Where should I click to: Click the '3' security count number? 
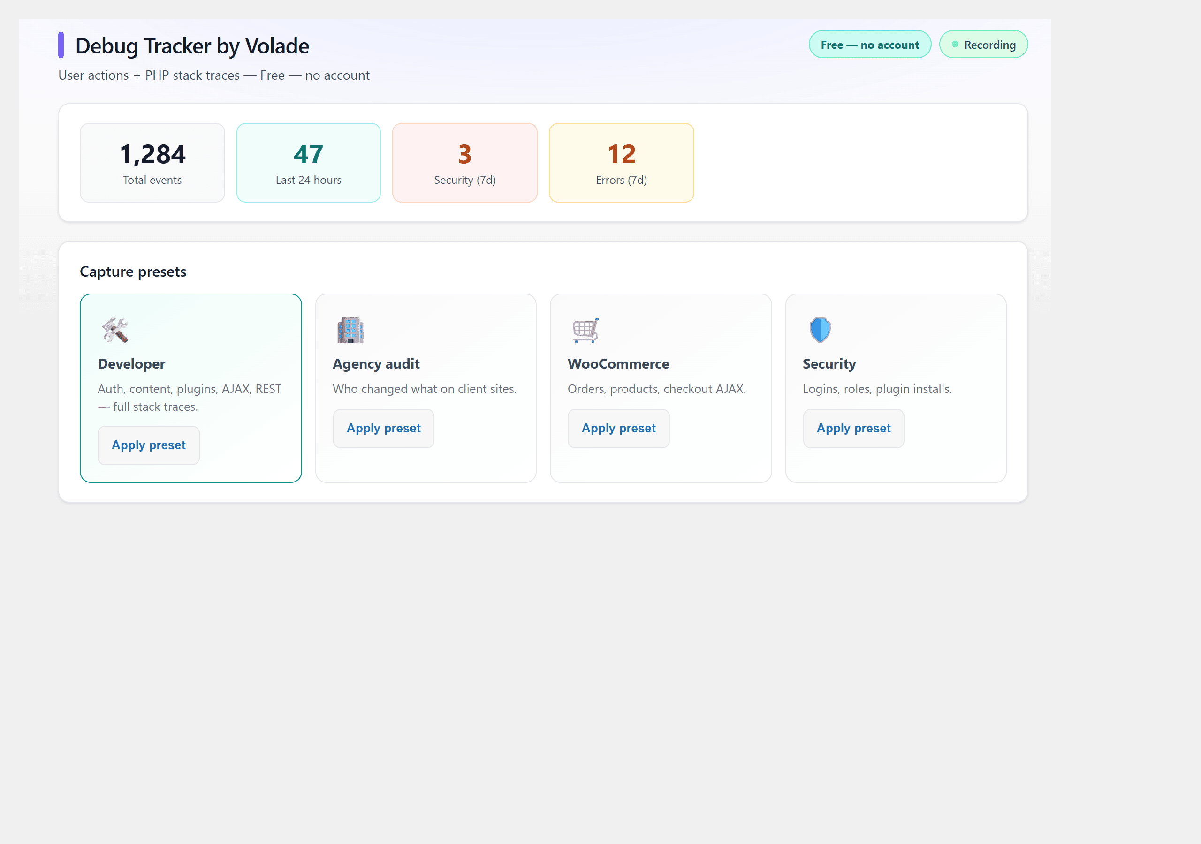pos(465,154)
